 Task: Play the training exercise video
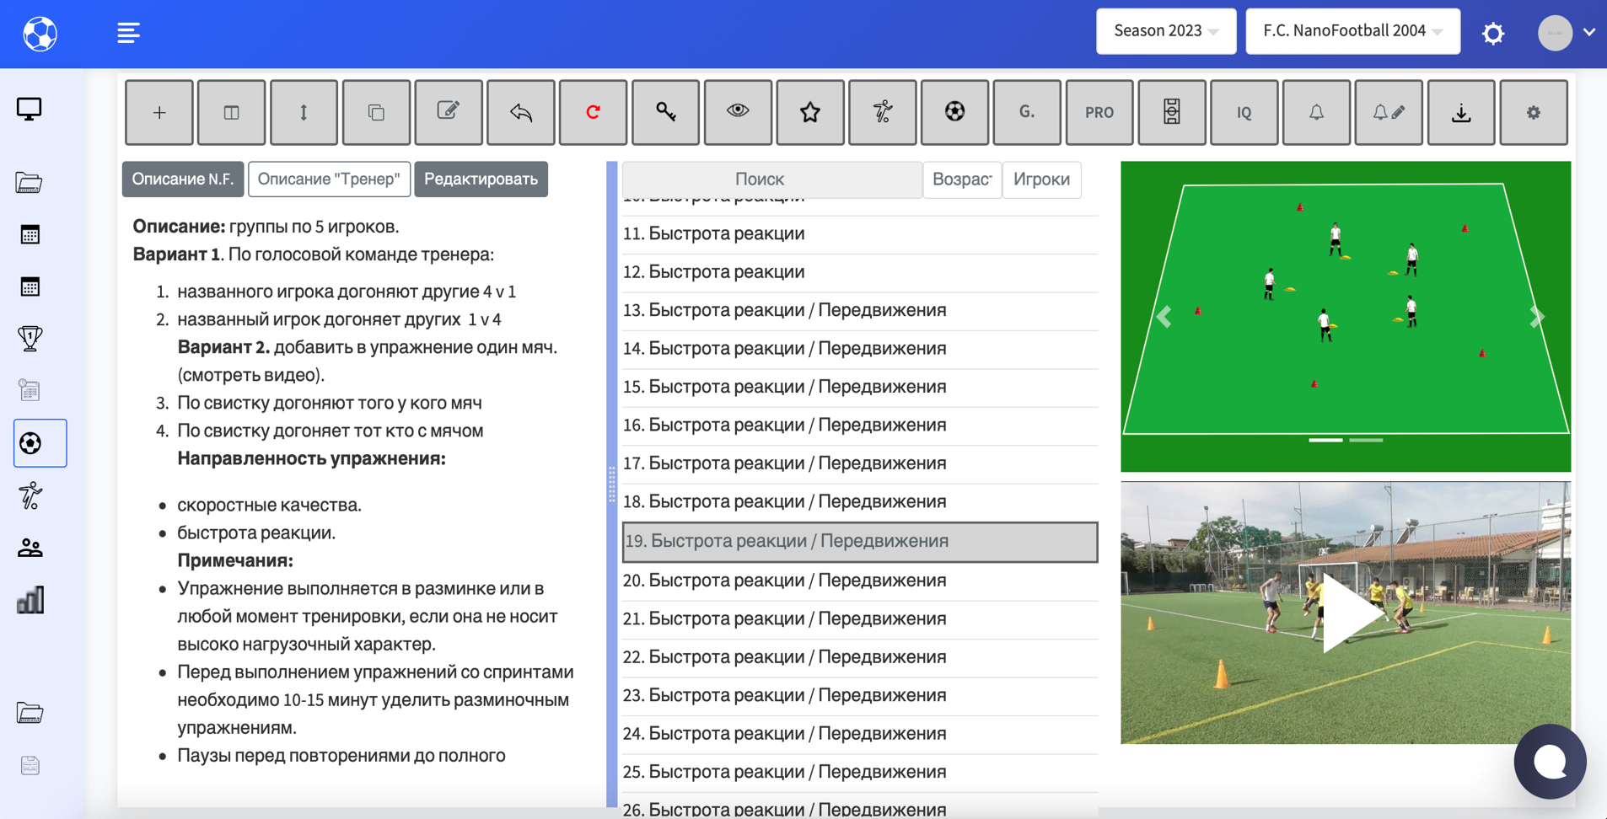1346,613
